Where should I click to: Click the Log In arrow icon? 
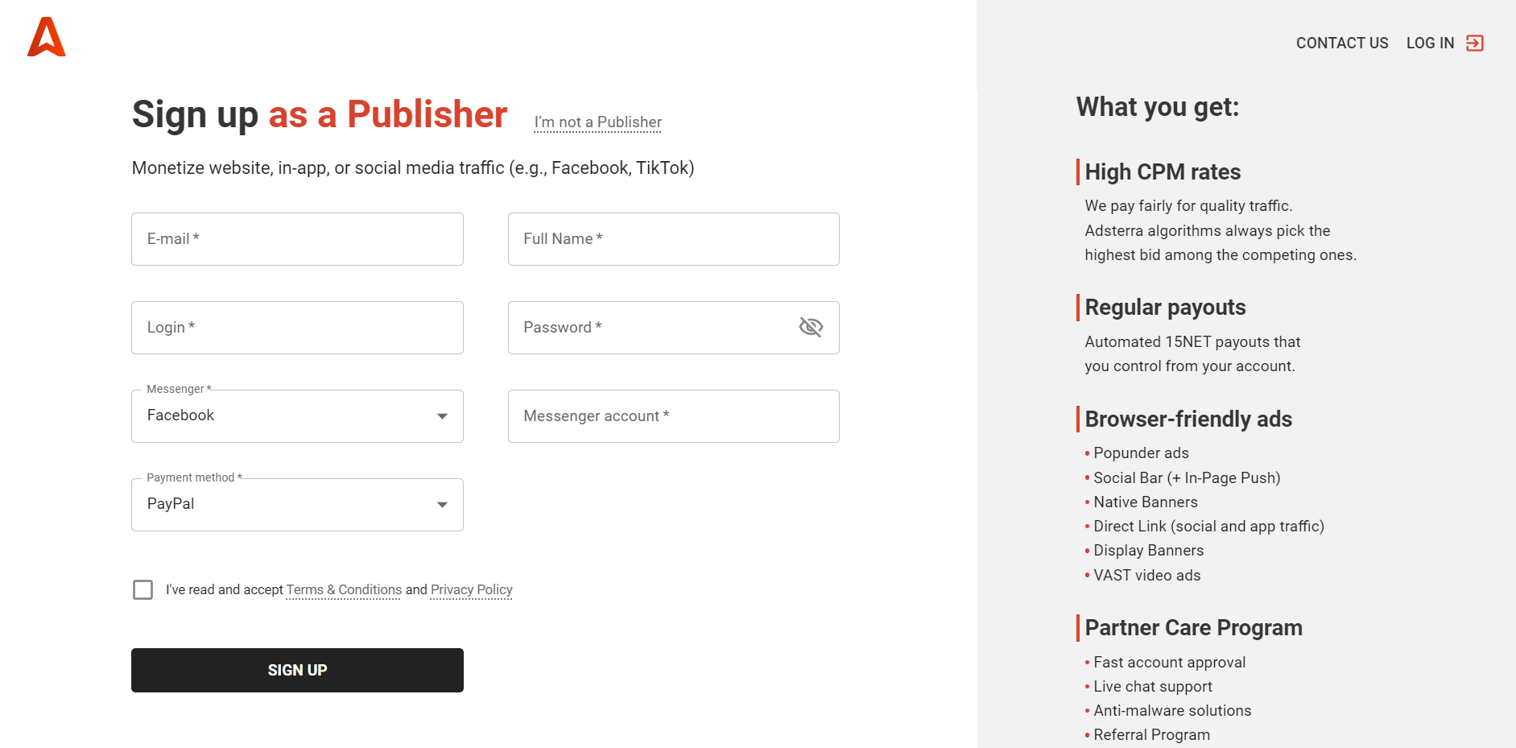tap(1476, 43)
